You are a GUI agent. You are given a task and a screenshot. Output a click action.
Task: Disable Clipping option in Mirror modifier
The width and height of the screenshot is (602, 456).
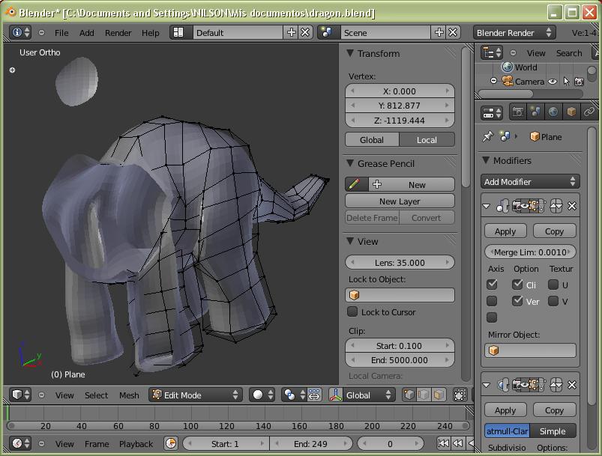click(x=517, y=285)
